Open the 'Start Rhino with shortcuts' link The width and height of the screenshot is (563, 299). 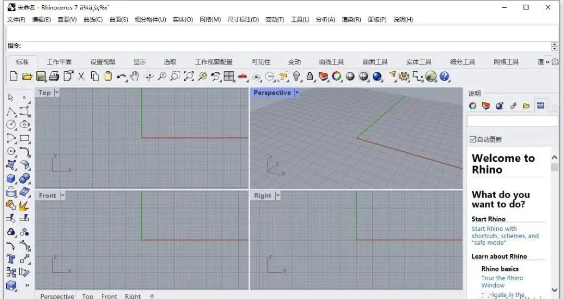[x=505, y=236]
